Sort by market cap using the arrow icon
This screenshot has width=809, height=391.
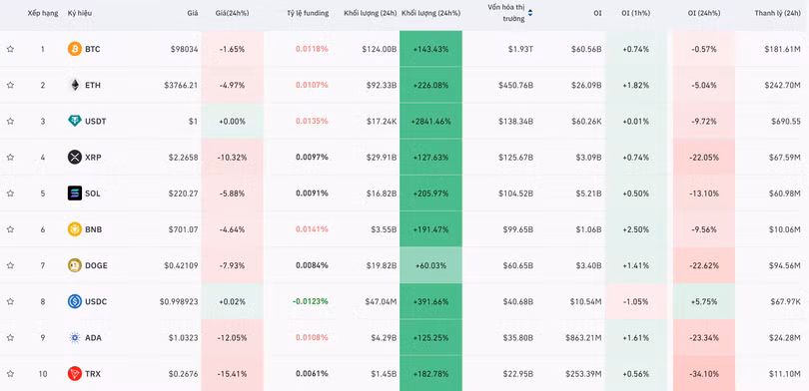coord(530,13)
